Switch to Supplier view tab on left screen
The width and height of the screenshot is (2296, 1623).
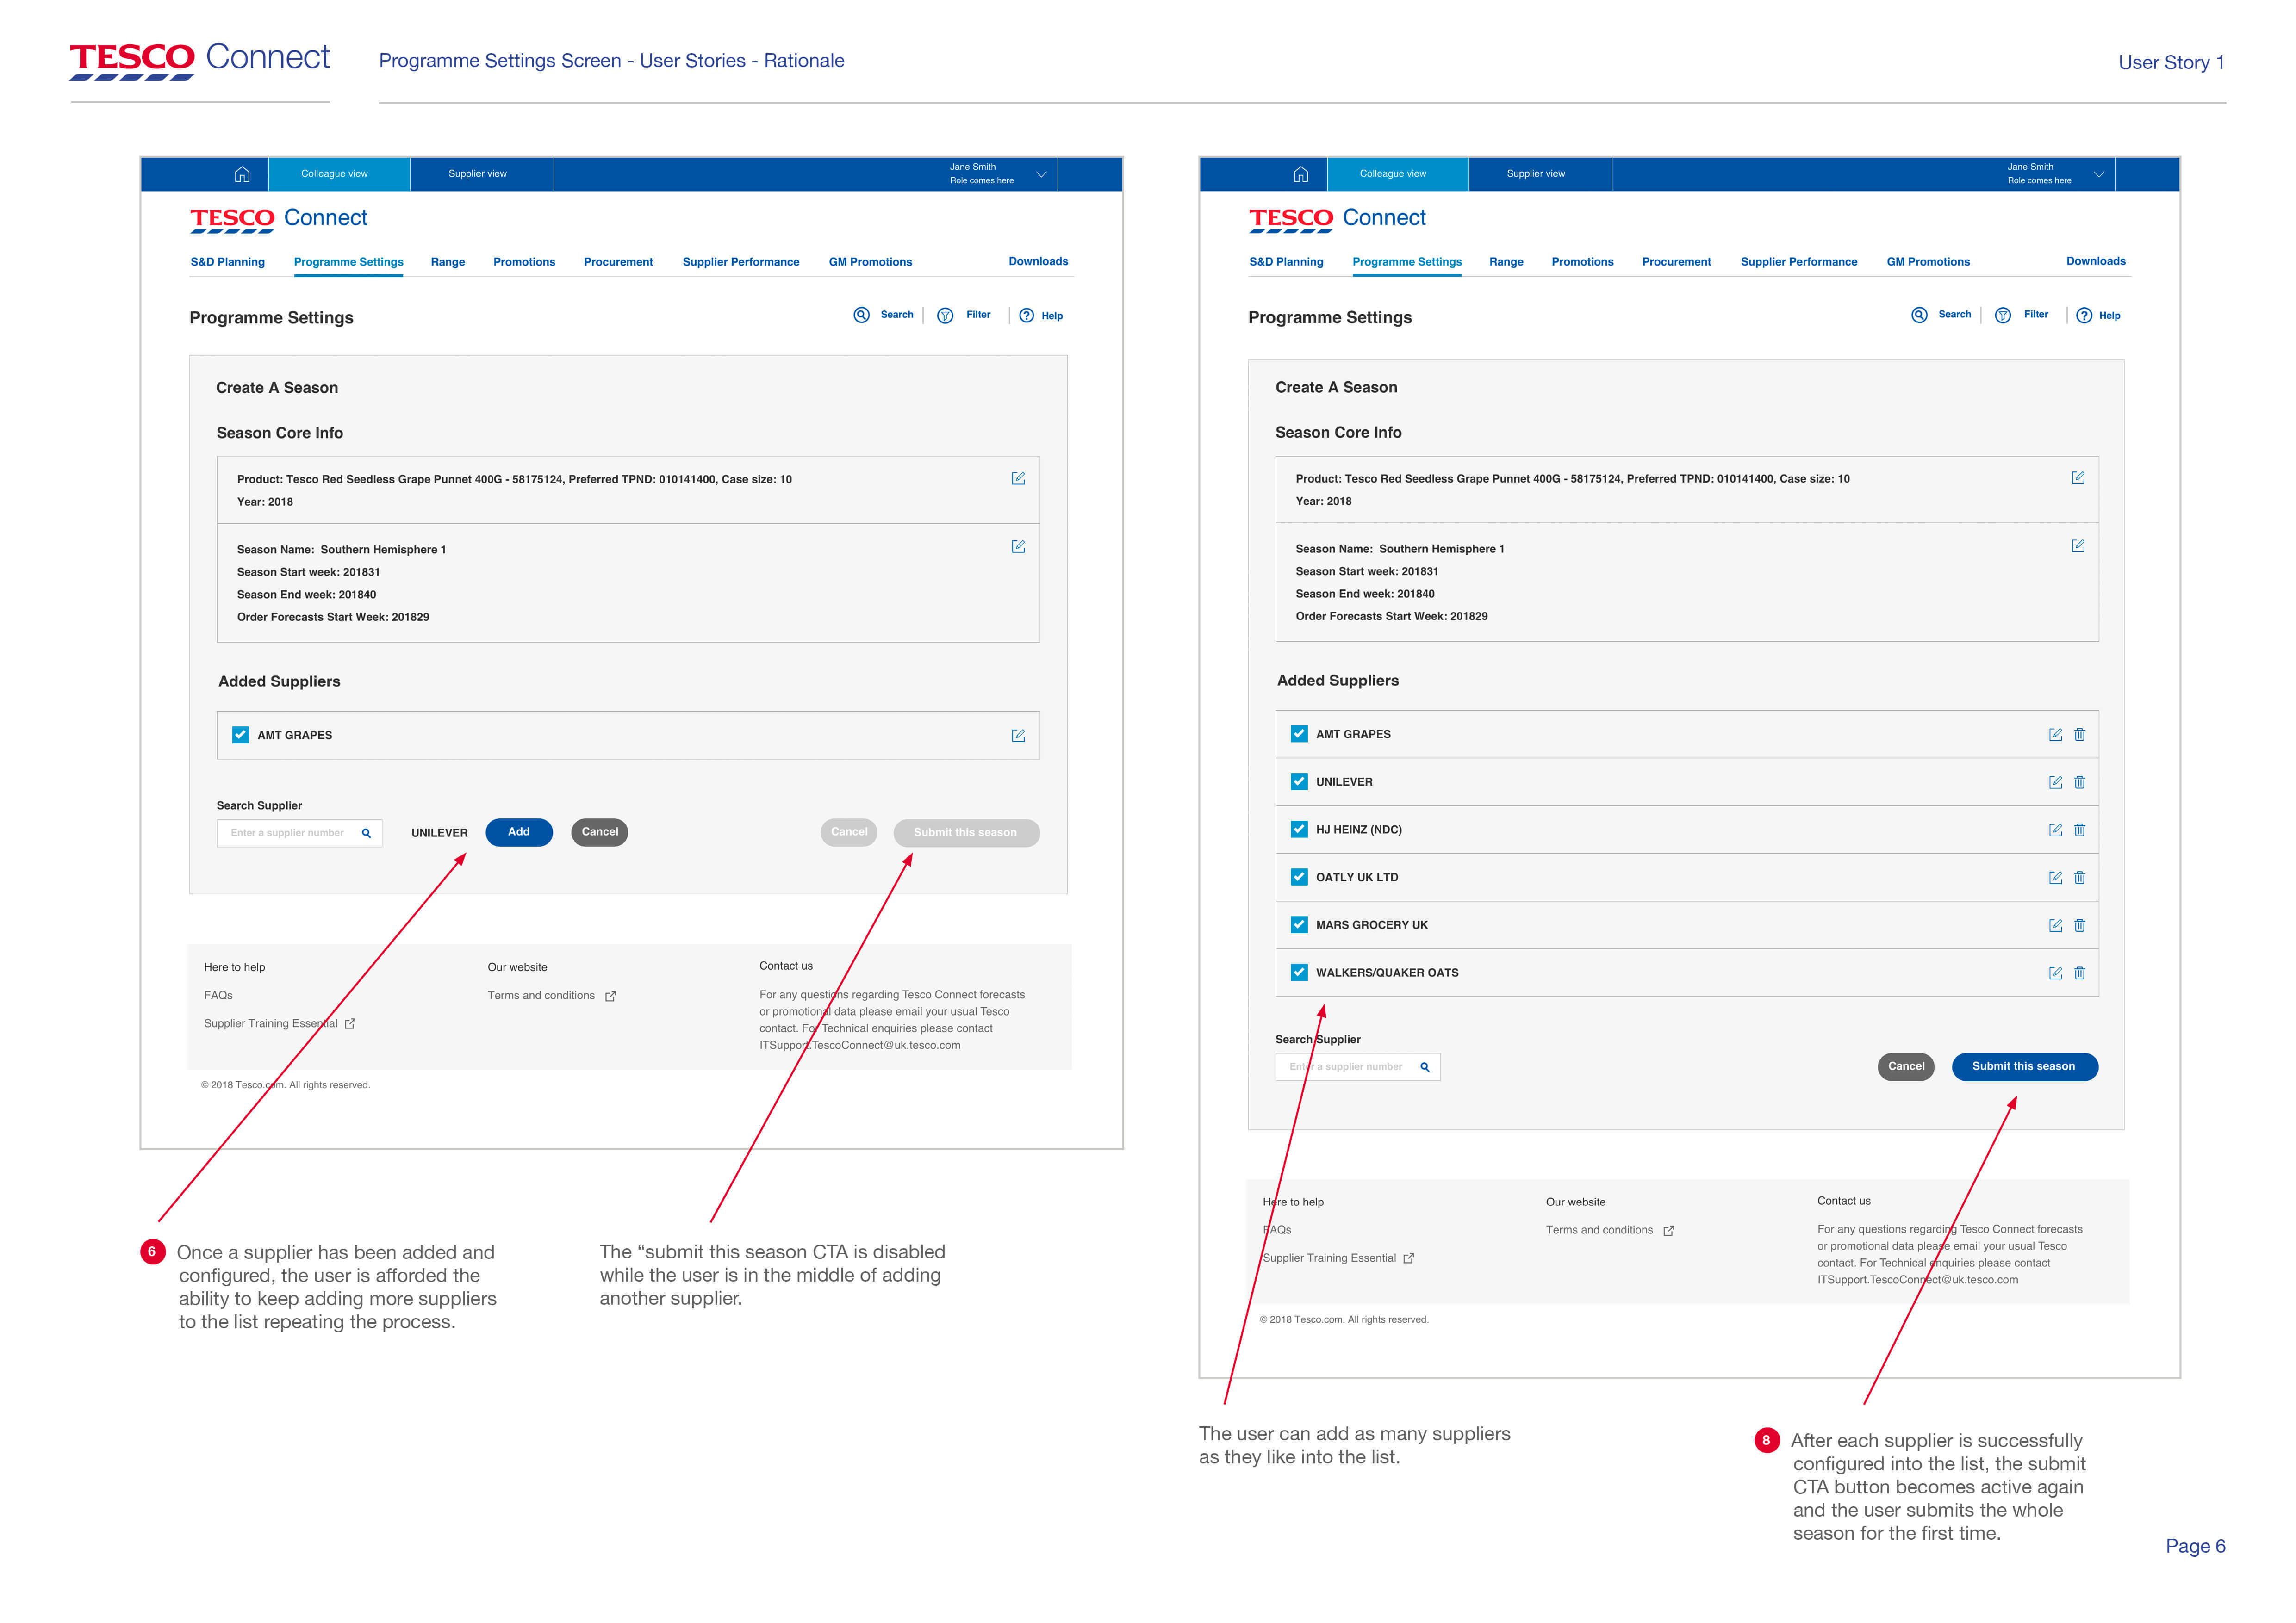477,174
